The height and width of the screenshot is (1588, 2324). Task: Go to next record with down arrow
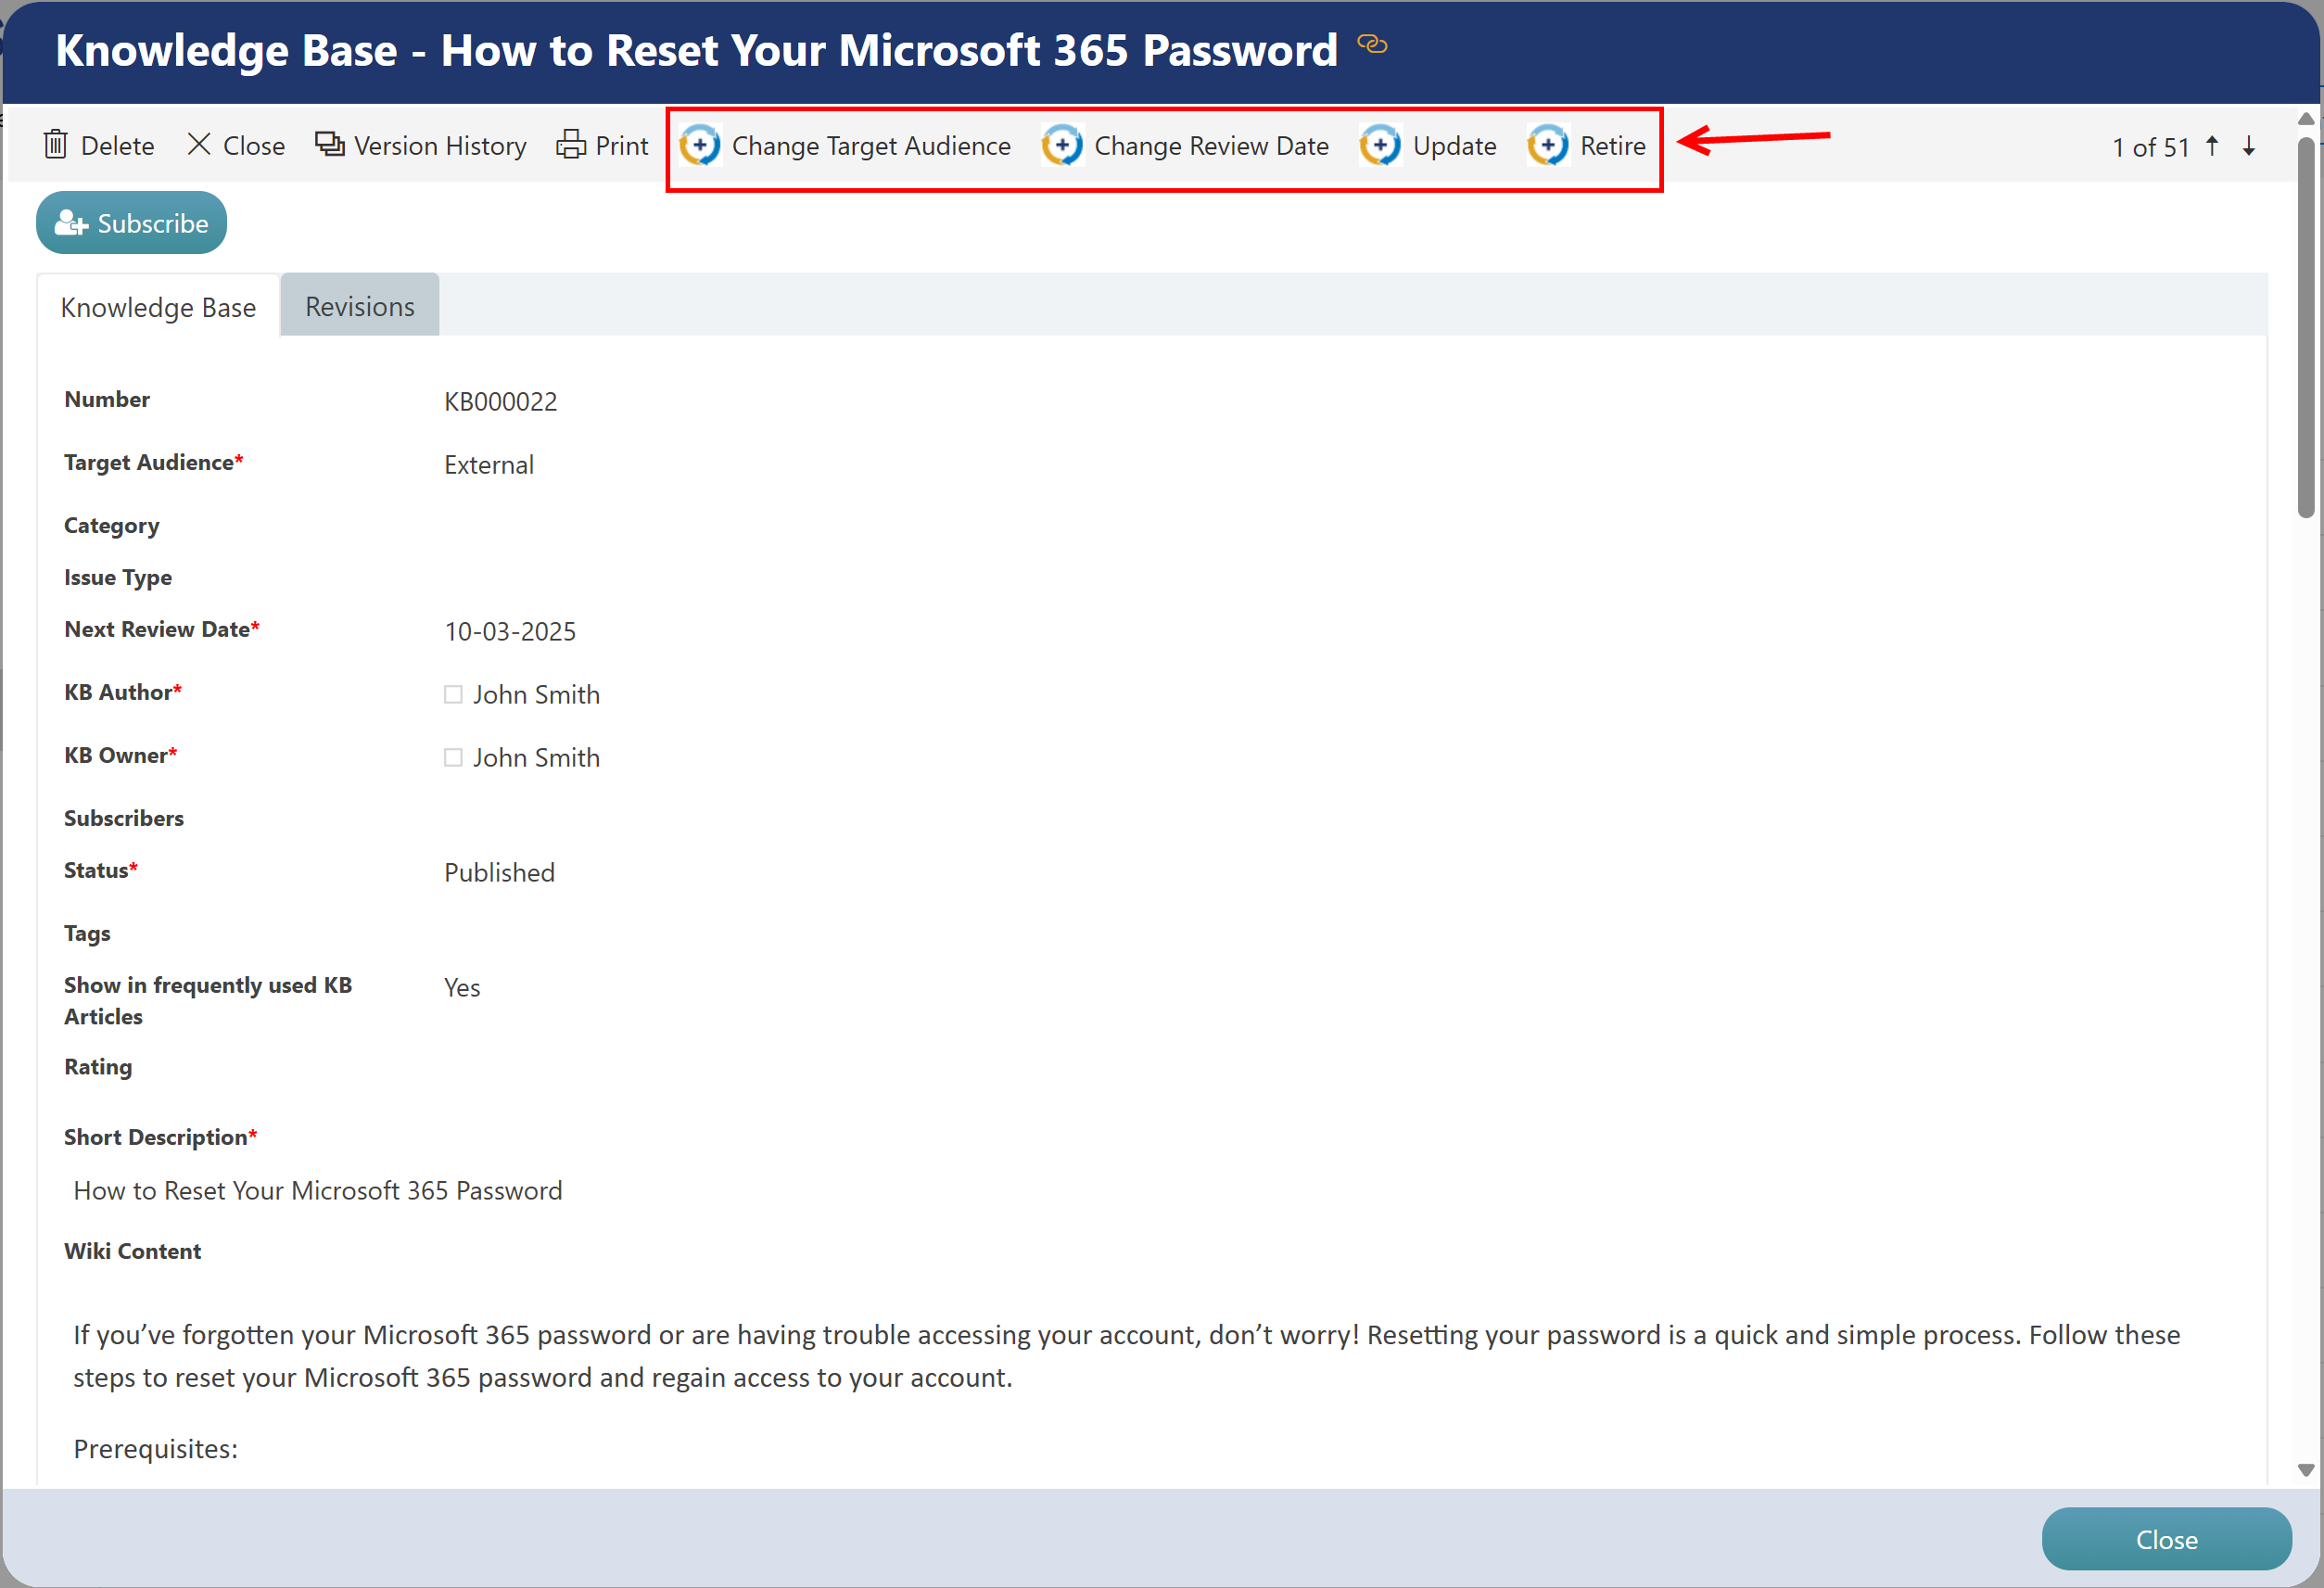point(2249,147)
